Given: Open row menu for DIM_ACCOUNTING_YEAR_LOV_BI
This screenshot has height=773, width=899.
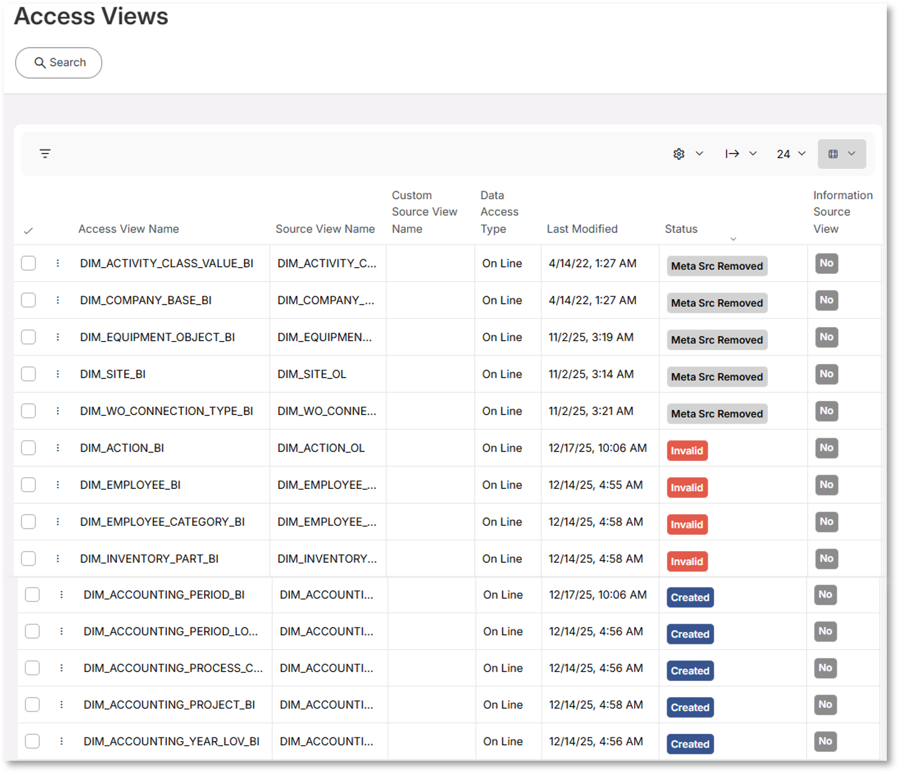Looking at the screenshot, I should (x=62, y=741).
